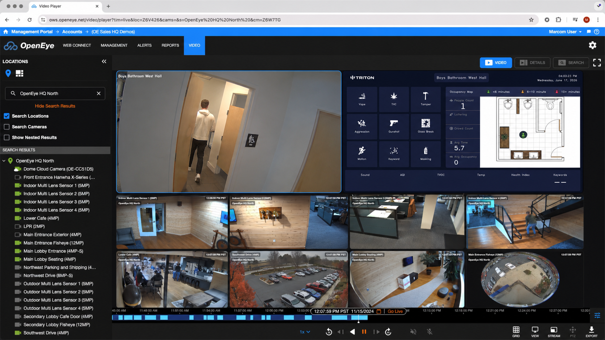The height and width of the screenshot is (340, 605).
Task: Select the VIDEO navigation tab
Action: [194, 46]
